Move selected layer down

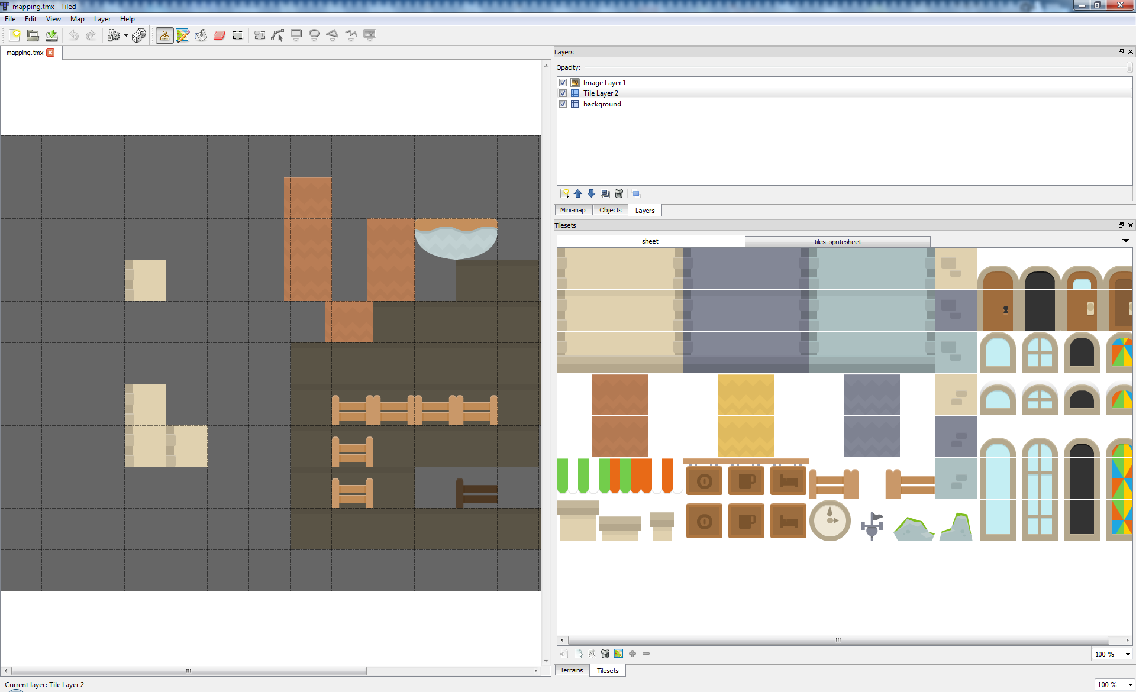click(592, 193)
